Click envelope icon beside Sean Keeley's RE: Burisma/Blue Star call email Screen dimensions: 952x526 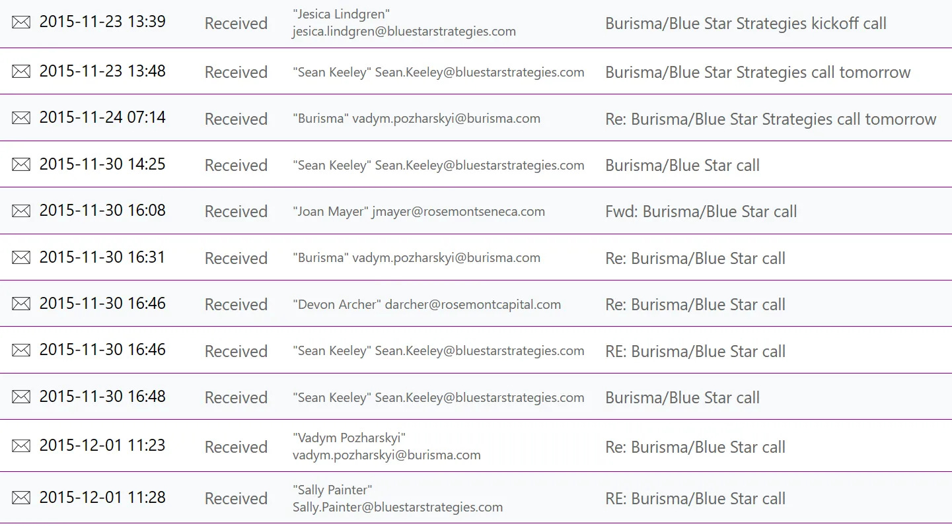click(21, 350)
